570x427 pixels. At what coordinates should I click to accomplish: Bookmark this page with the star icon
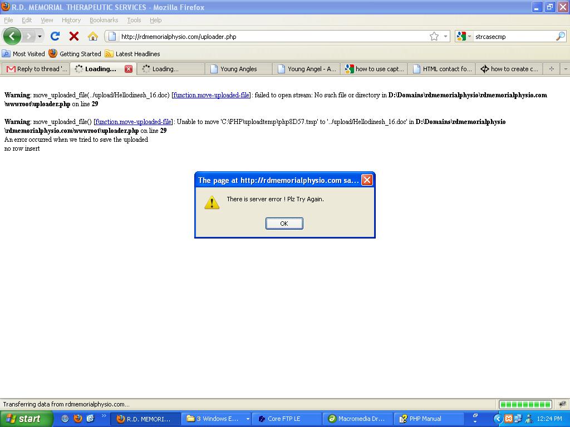coord(434,36)
